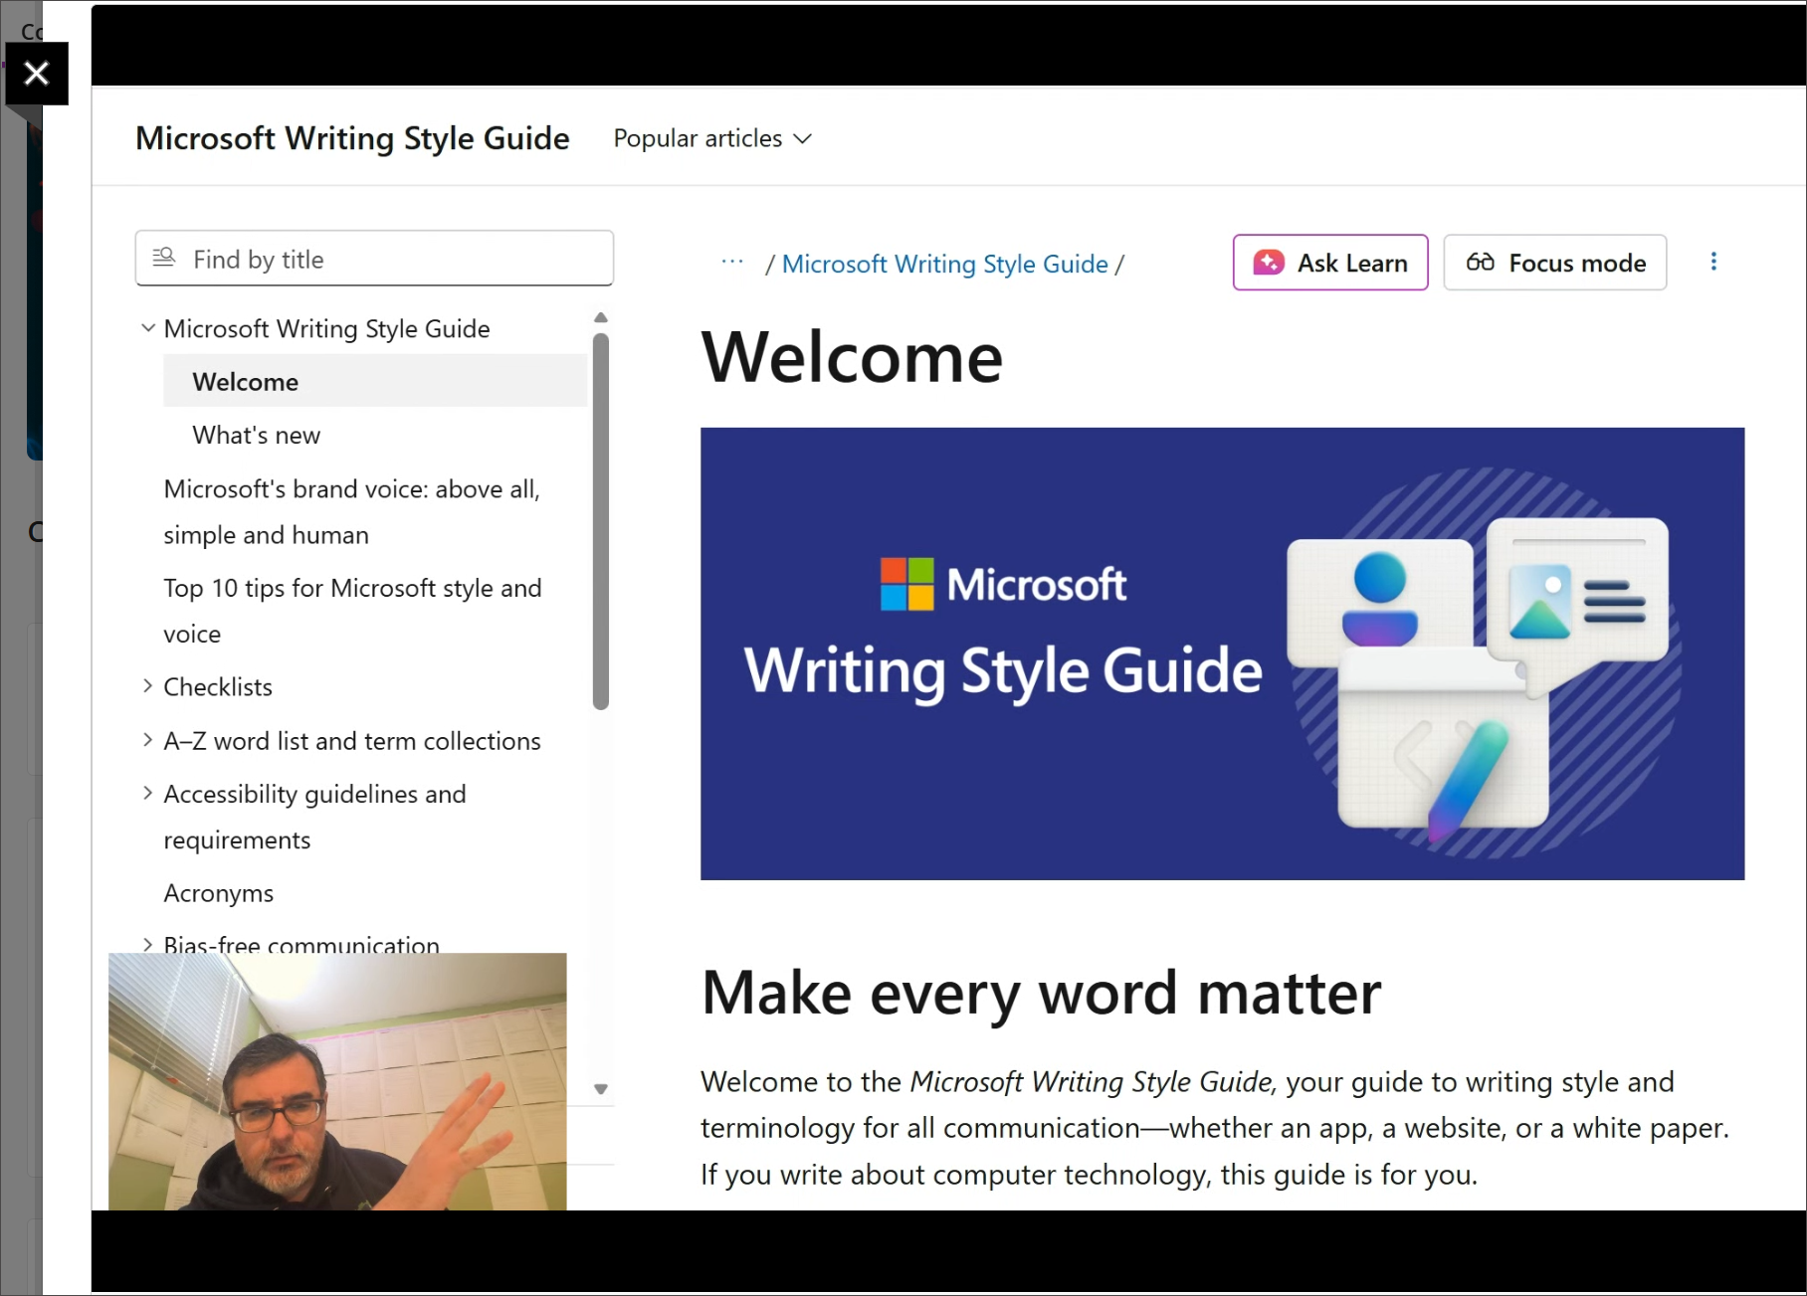The width and height of the screenshot is (1807, 1296).
Task: Open the Popular articles dropdown
Action: click(x=712, y=138)
